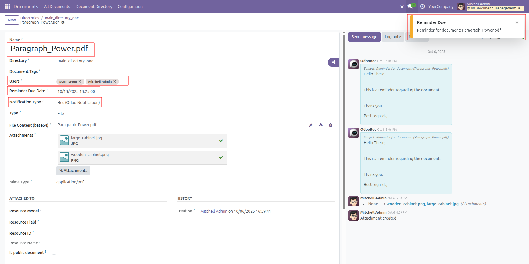This screenshot has width=529, height=264.
Task: Click the application/pdf mime type value
Action: point(70,182)
